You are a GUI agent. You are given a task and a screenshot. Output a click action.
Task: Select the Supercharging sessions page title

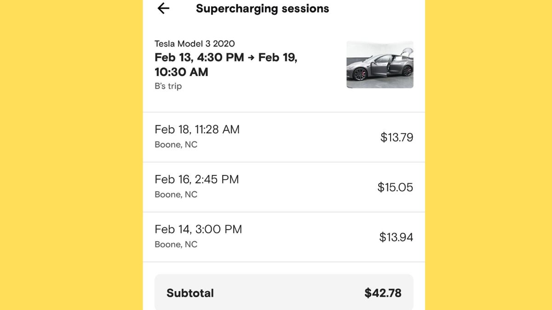pos(262,8)
